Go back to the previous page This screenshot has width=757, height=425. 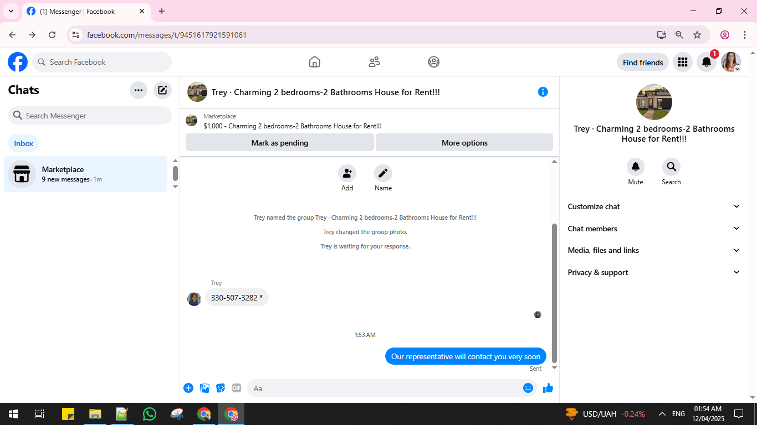tap(12, 35)
